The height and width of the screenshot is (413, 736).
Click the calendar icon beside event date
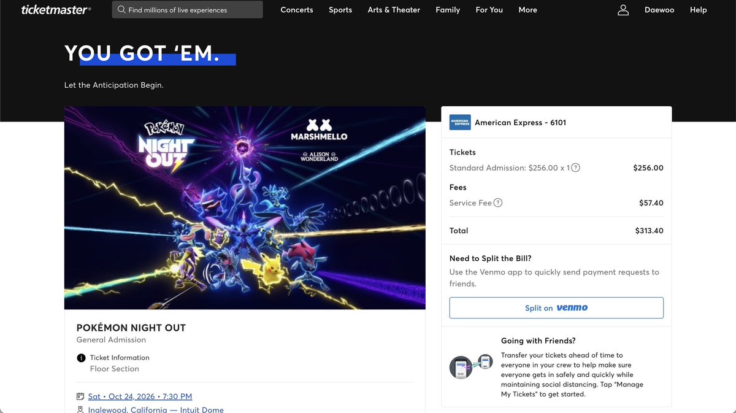point(80,396)
